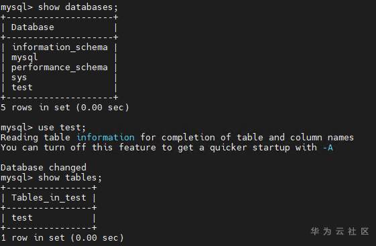The image size is (376, 246).
Task: Click the first mysql> prompt
Action: point(17,7)
